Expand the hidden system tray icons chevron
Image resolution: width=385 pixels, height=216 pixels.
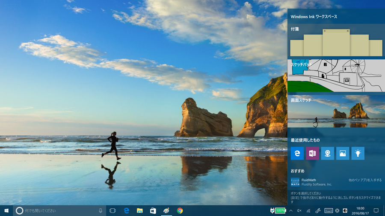pyautogui.click(x=291, y=210)
